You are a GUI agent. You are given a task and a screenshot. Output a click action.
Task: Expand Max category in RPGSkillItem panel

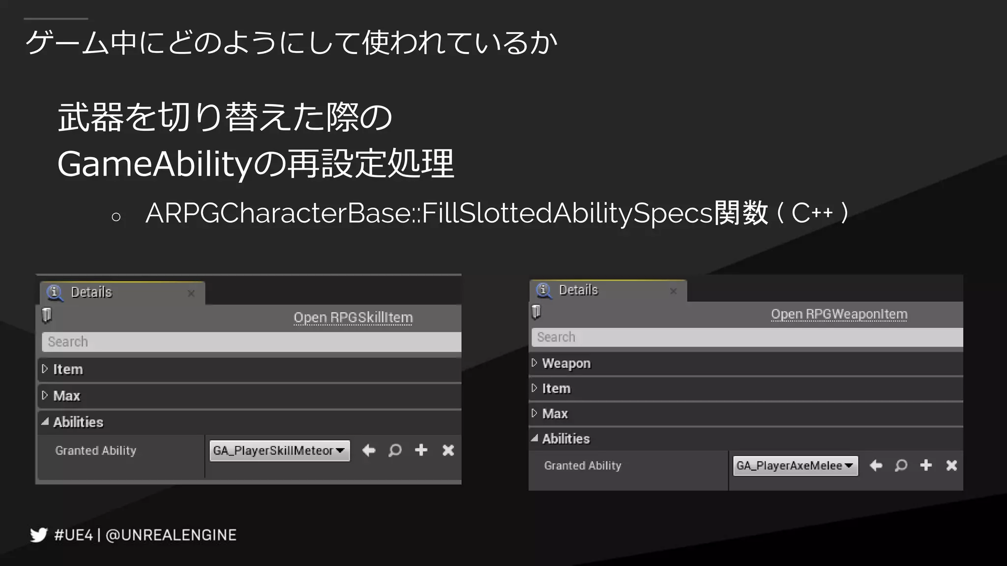click(x=45, y=396)
